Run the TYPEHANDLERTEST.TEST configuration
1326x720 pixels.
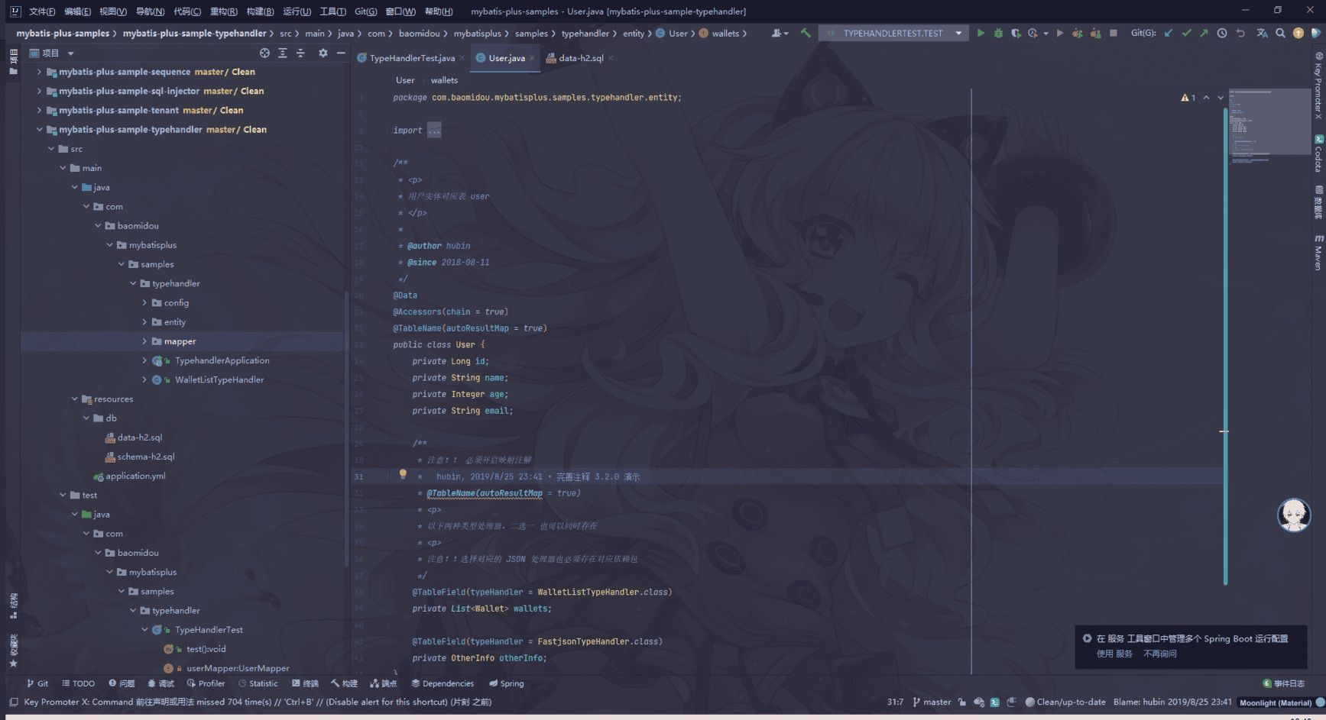[981, 33]
